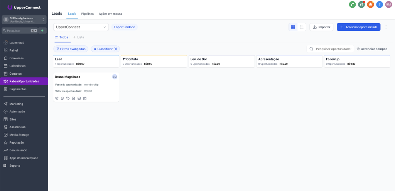
Task: Open the orange notifications bell
Action: [370, 5]
